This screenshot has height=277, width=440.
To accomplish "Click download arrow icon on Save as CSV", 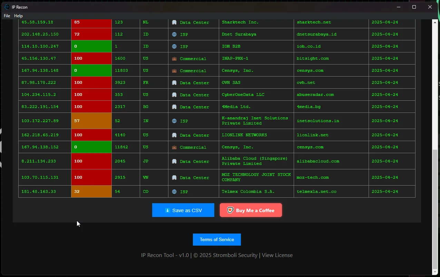I will (167, 210).
